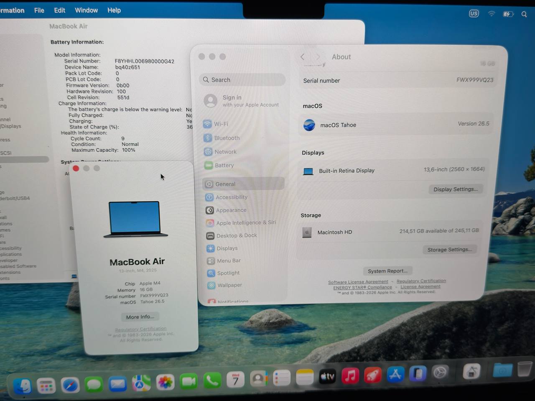Launch FaceTime from the Dock

coord(189,381)
